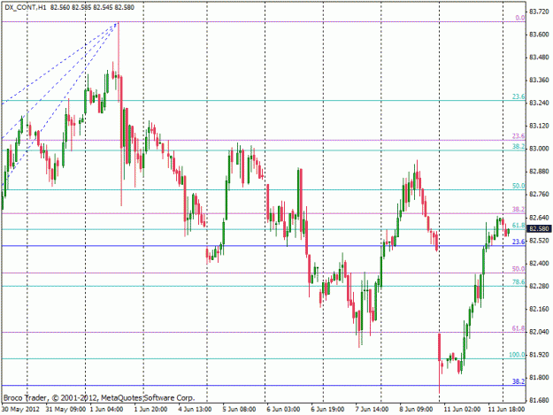The image size is (553, 415).
Task: Click the 82.520 price axis label
Action: click(539, 241)
